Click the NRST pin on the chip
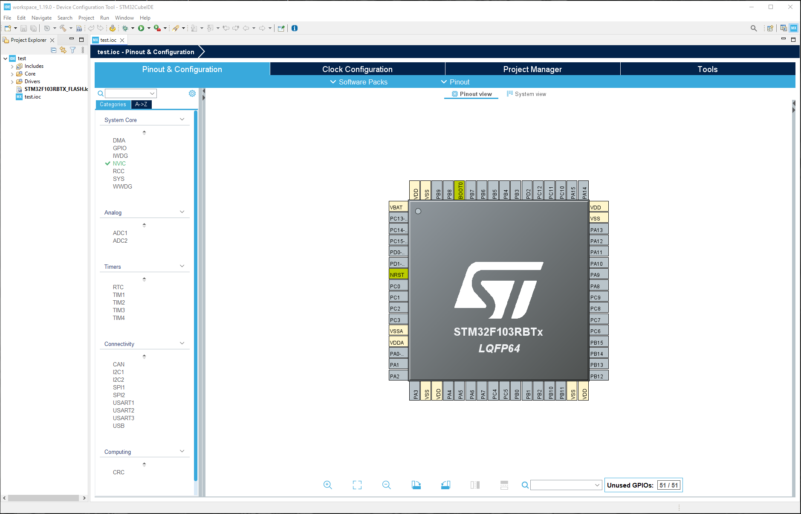The height and width of the screenshot is (514, 801). point(399,275)
